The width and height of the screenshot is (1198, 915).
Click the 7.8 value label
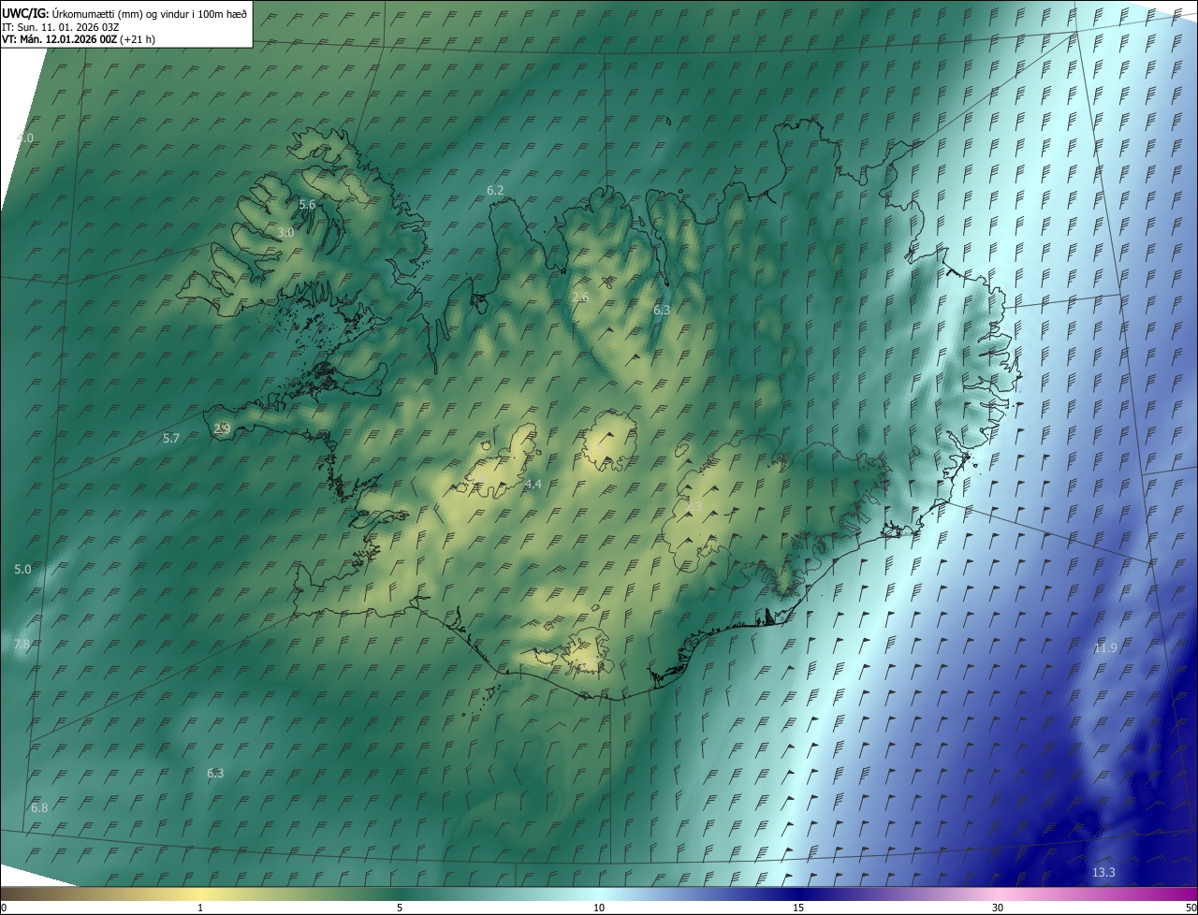(22, 645)
